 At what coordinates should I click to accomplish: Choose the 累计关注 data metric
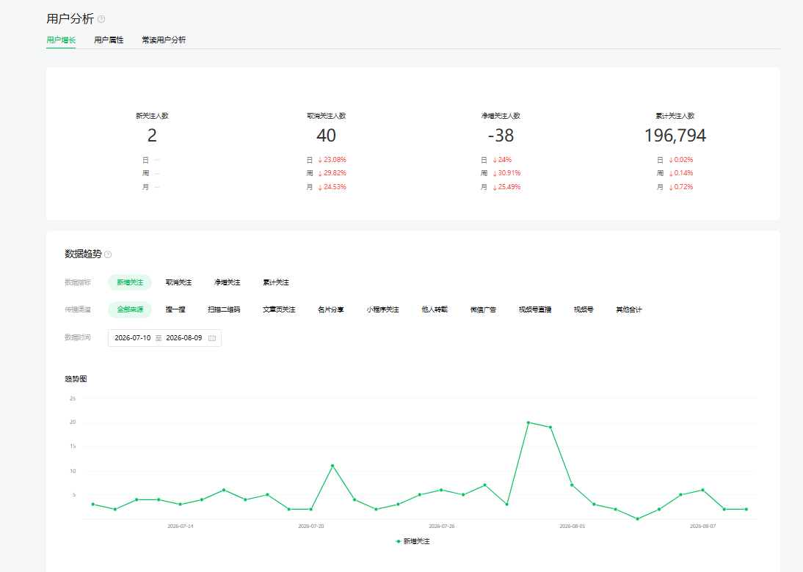(276, 282)
